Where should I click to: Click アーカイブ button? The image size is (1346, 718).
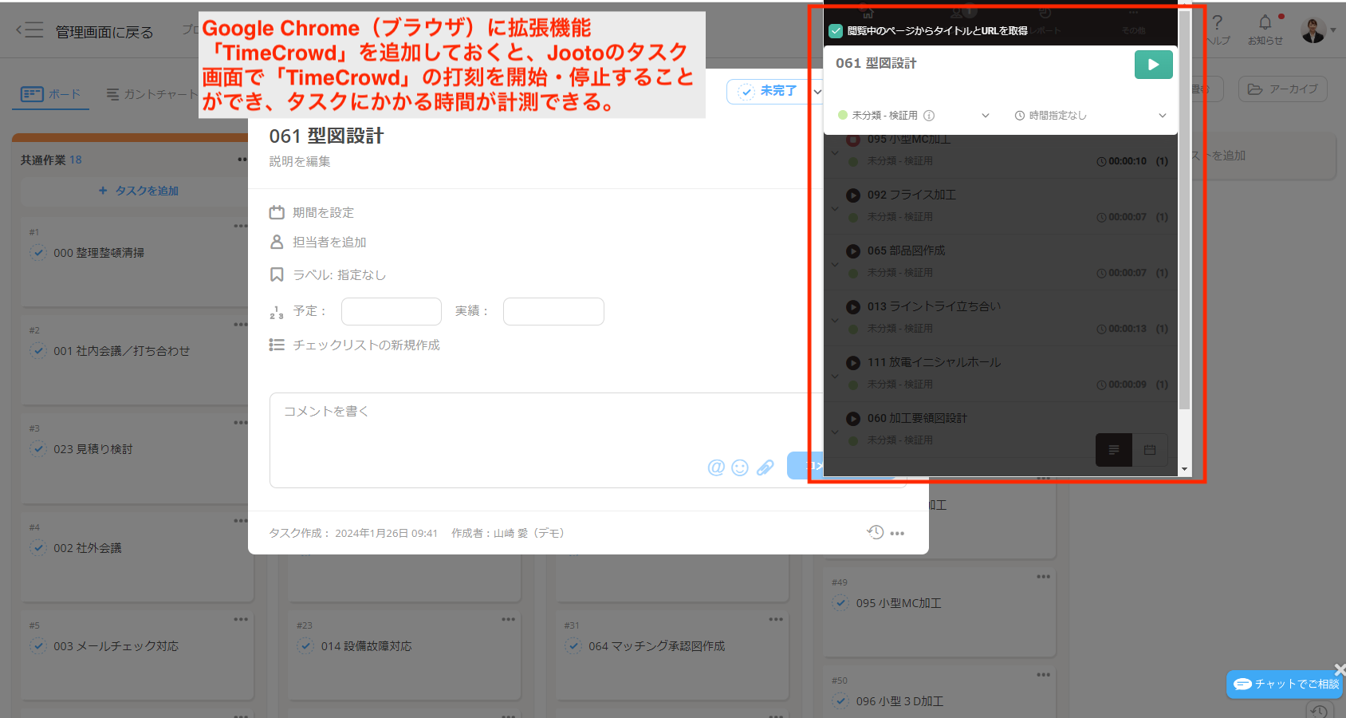[x=1282, y=89]
